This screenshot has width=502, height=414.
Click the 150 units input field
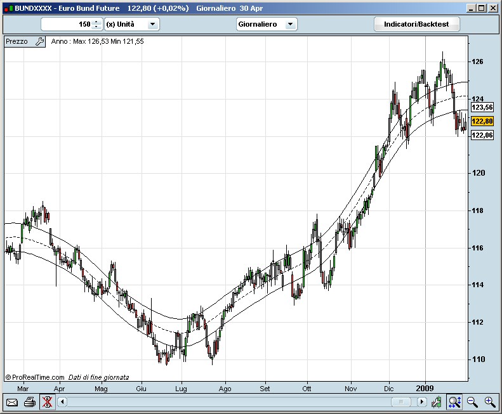tap(67, 24)
